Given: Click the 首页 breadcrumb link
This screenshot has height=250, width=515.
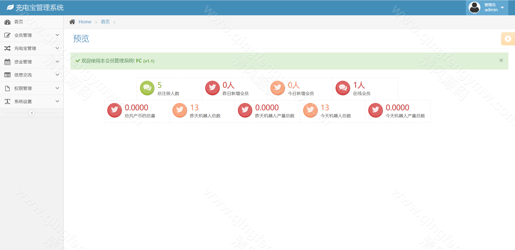Looking at the screenshot, I should (105, 22).
